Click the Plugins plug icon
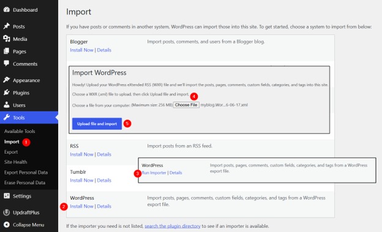Screen dimensions: 382x232 click(x=7, y=92)
